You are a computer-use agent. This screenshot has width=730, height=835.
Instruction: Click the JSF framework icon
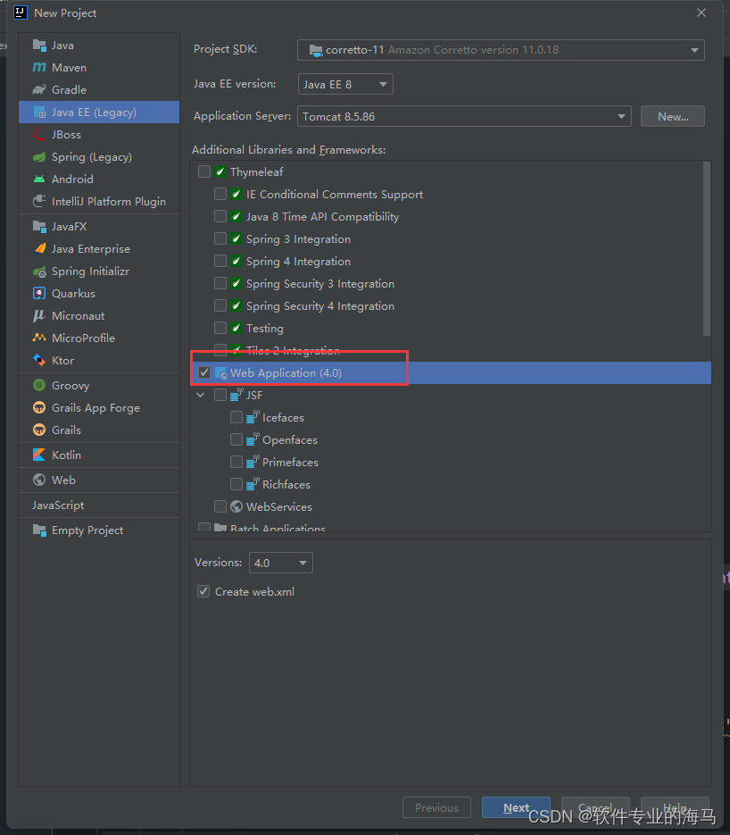(x=236, y=395)
